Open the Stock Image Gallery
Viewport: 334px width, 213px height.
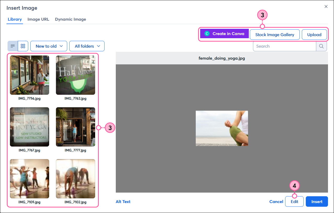coord(274,35)
